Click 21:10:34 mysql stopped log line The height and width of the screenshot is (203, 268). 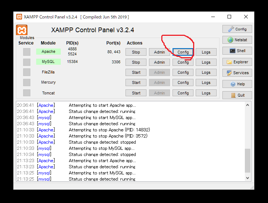[76, 155]
